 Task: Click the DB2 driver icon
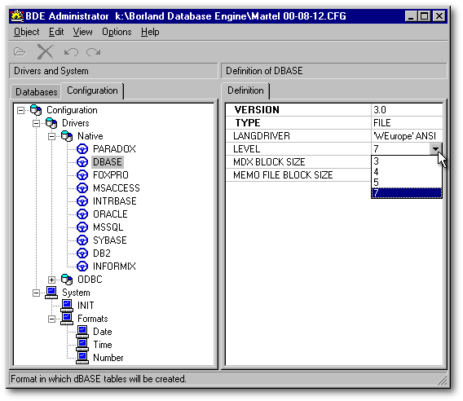point(82,253)
